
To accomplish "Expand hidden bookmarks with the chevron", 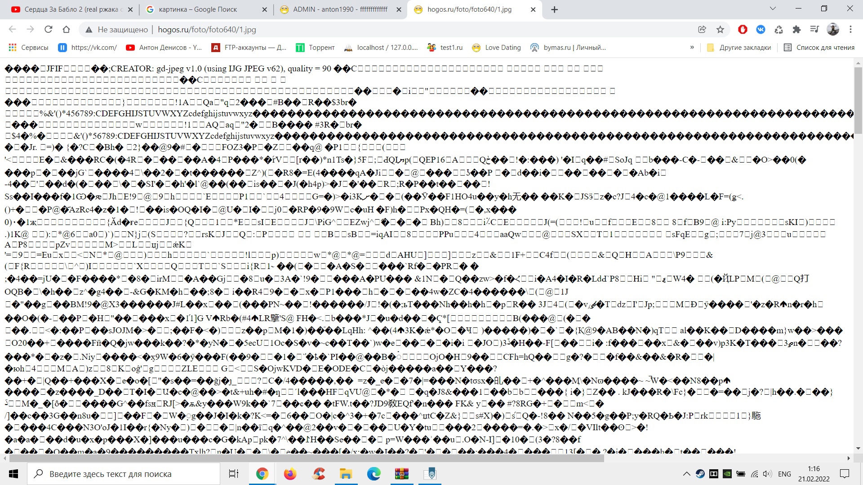I will pos(692,47).
